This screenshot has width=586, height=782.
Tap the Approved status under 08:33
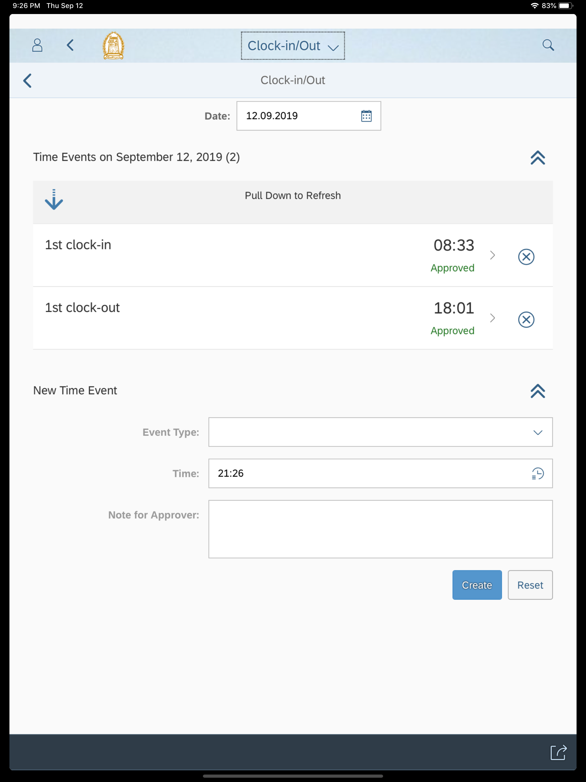(452, 268)
